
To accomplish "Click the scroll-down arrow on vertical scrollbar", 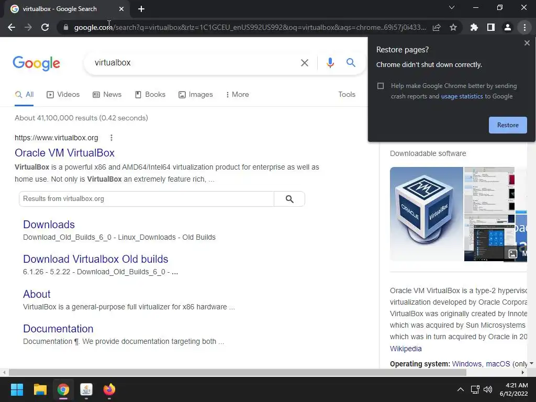I will coord(531,364).
